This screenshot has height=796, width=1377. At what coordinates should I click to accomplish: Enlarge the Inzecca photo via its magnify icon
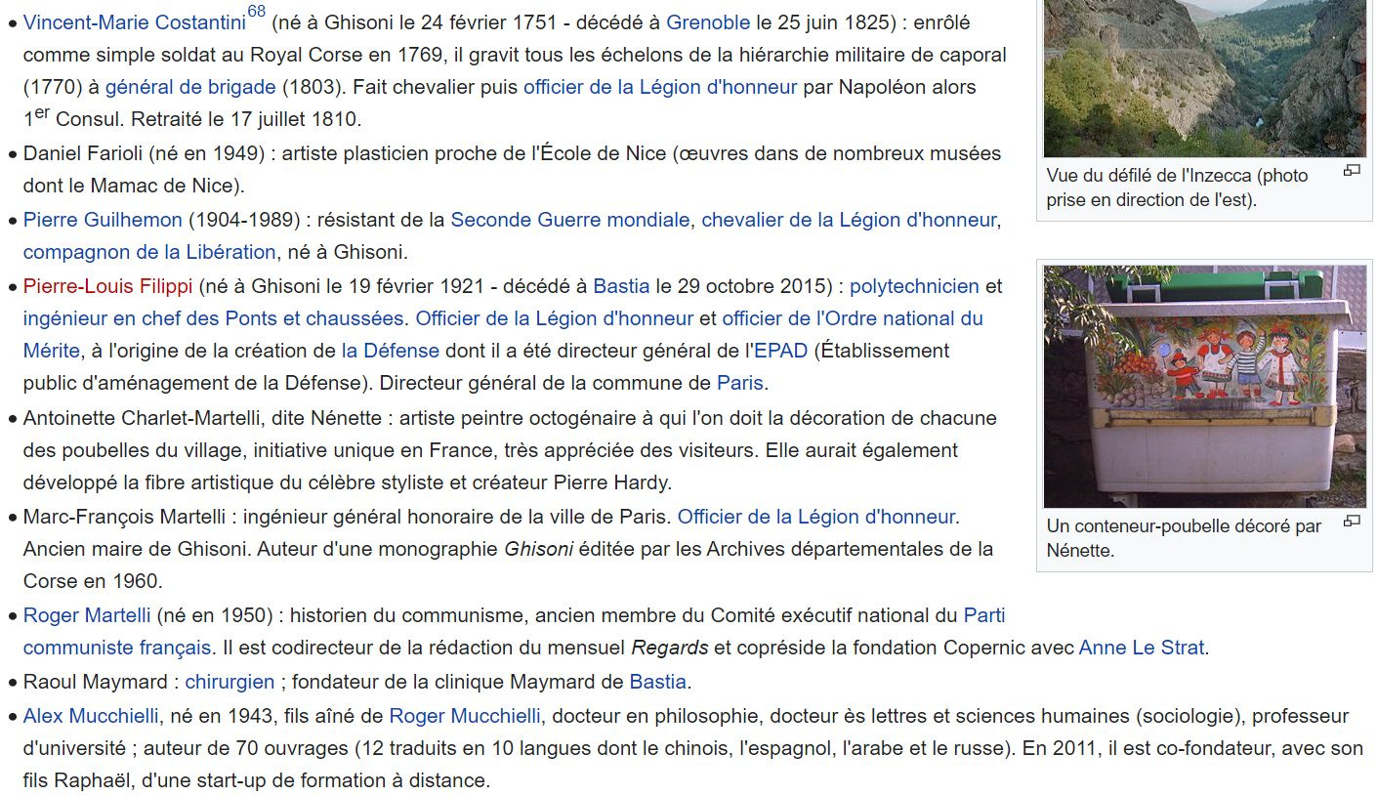(1352, 170)
